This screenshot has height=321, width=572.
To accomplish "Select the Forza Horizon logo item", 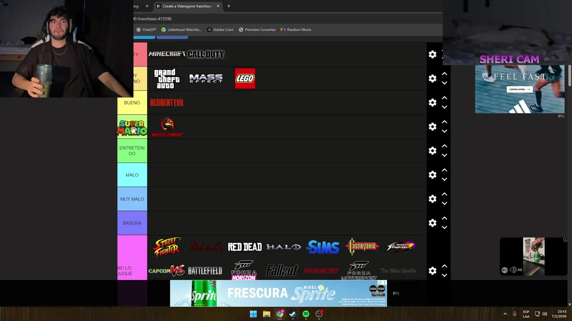I will (x=244, y=271).
